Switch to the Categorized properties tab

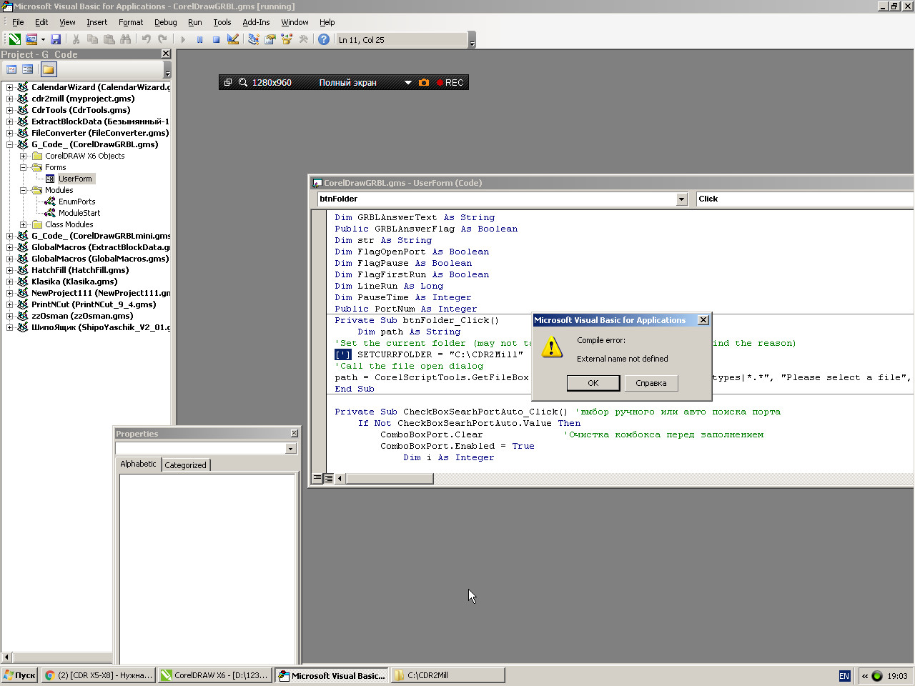coord(185,465)
